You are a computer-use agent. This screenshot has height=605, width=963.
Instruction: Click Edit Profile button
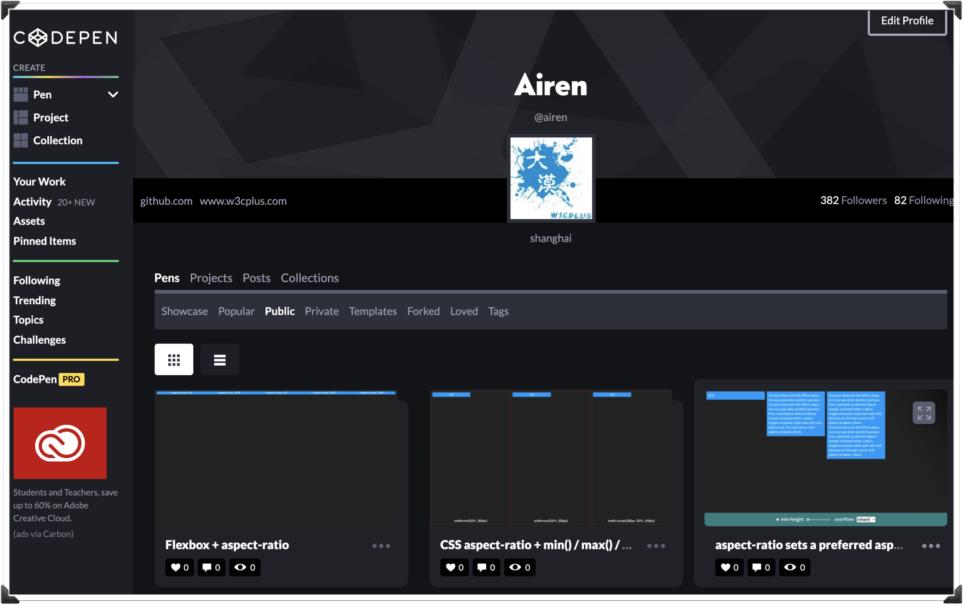tap(907, 21)
